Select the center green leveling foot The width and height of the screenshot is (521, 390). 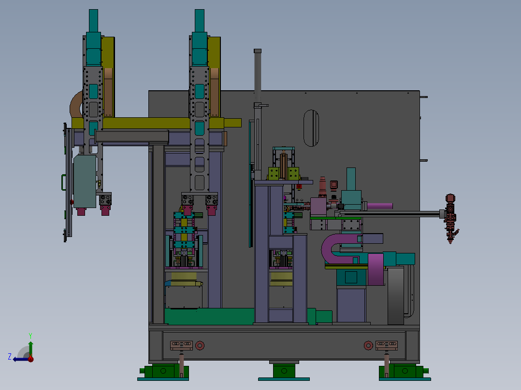click(284, 371)
